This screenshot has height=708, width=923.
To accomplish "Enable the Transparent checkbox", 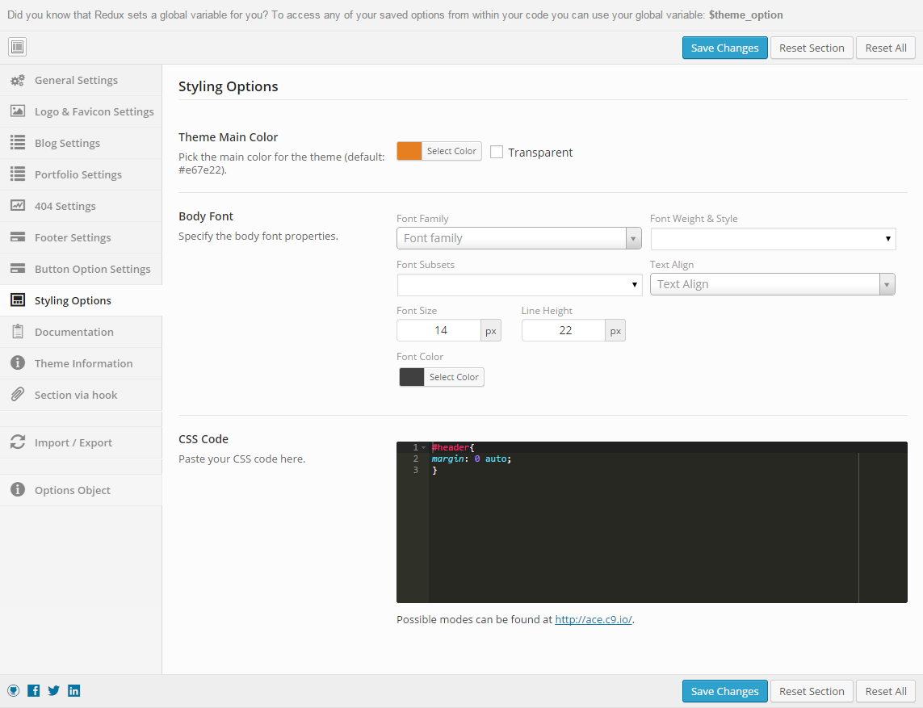I will [497, 152].
